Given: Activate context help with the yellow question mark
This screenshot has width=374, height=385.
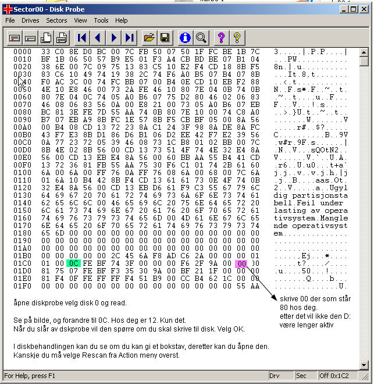Looking at the screenshot, I should (237, 38).
